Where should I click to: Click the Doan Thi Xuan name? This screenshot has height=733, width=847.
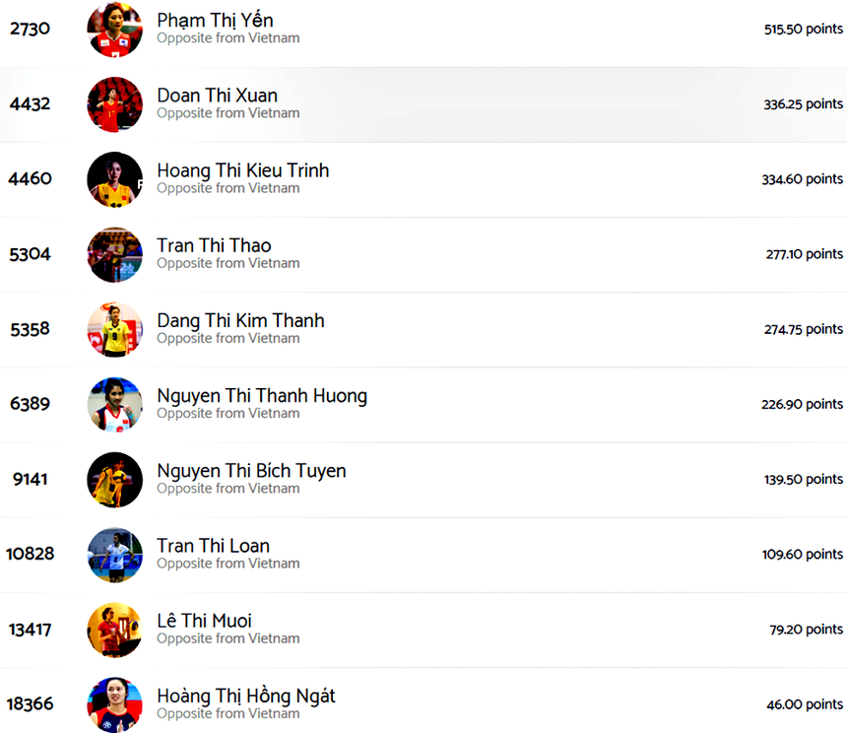[217, 96]
